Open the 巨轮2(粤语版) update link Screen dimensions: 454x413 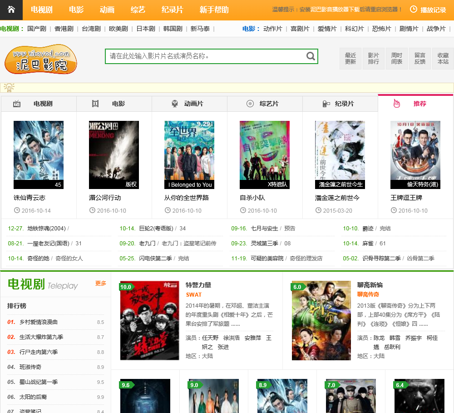156,229
